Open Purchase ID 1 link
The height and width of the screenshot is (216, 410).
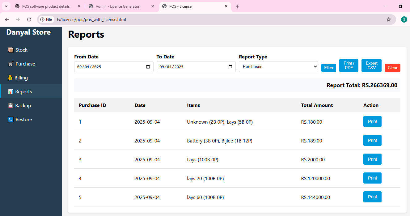pos(80,122)
